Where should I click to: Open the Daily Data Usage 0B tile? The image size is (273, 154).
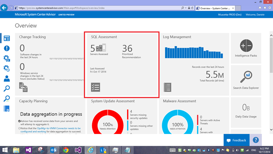(246, 113)
